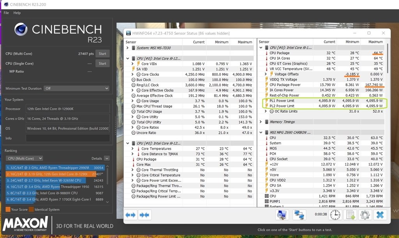The width and height of the screenshot is (399, 238).
Task: Start the CPU (Single Core) test
Action: [x=102, y=64]
